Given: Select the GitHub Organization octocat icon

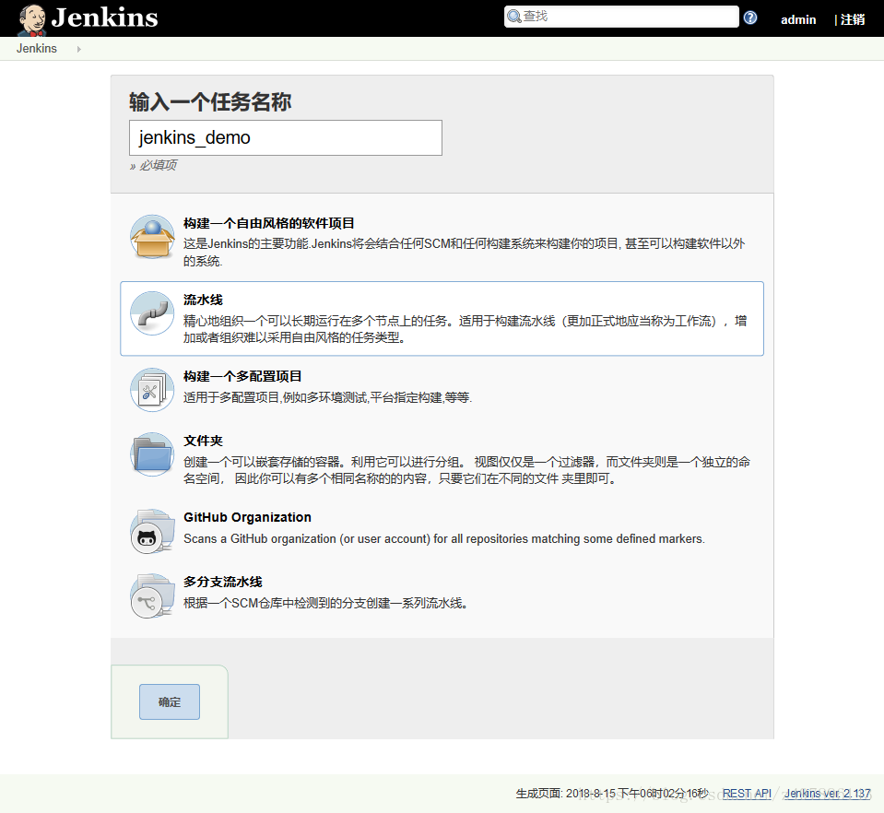Looking at the screenshot, I should coord(152,531).
